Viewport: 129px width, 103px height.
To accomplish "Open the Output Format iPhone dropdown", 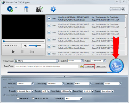I will (x=36, y=61).
